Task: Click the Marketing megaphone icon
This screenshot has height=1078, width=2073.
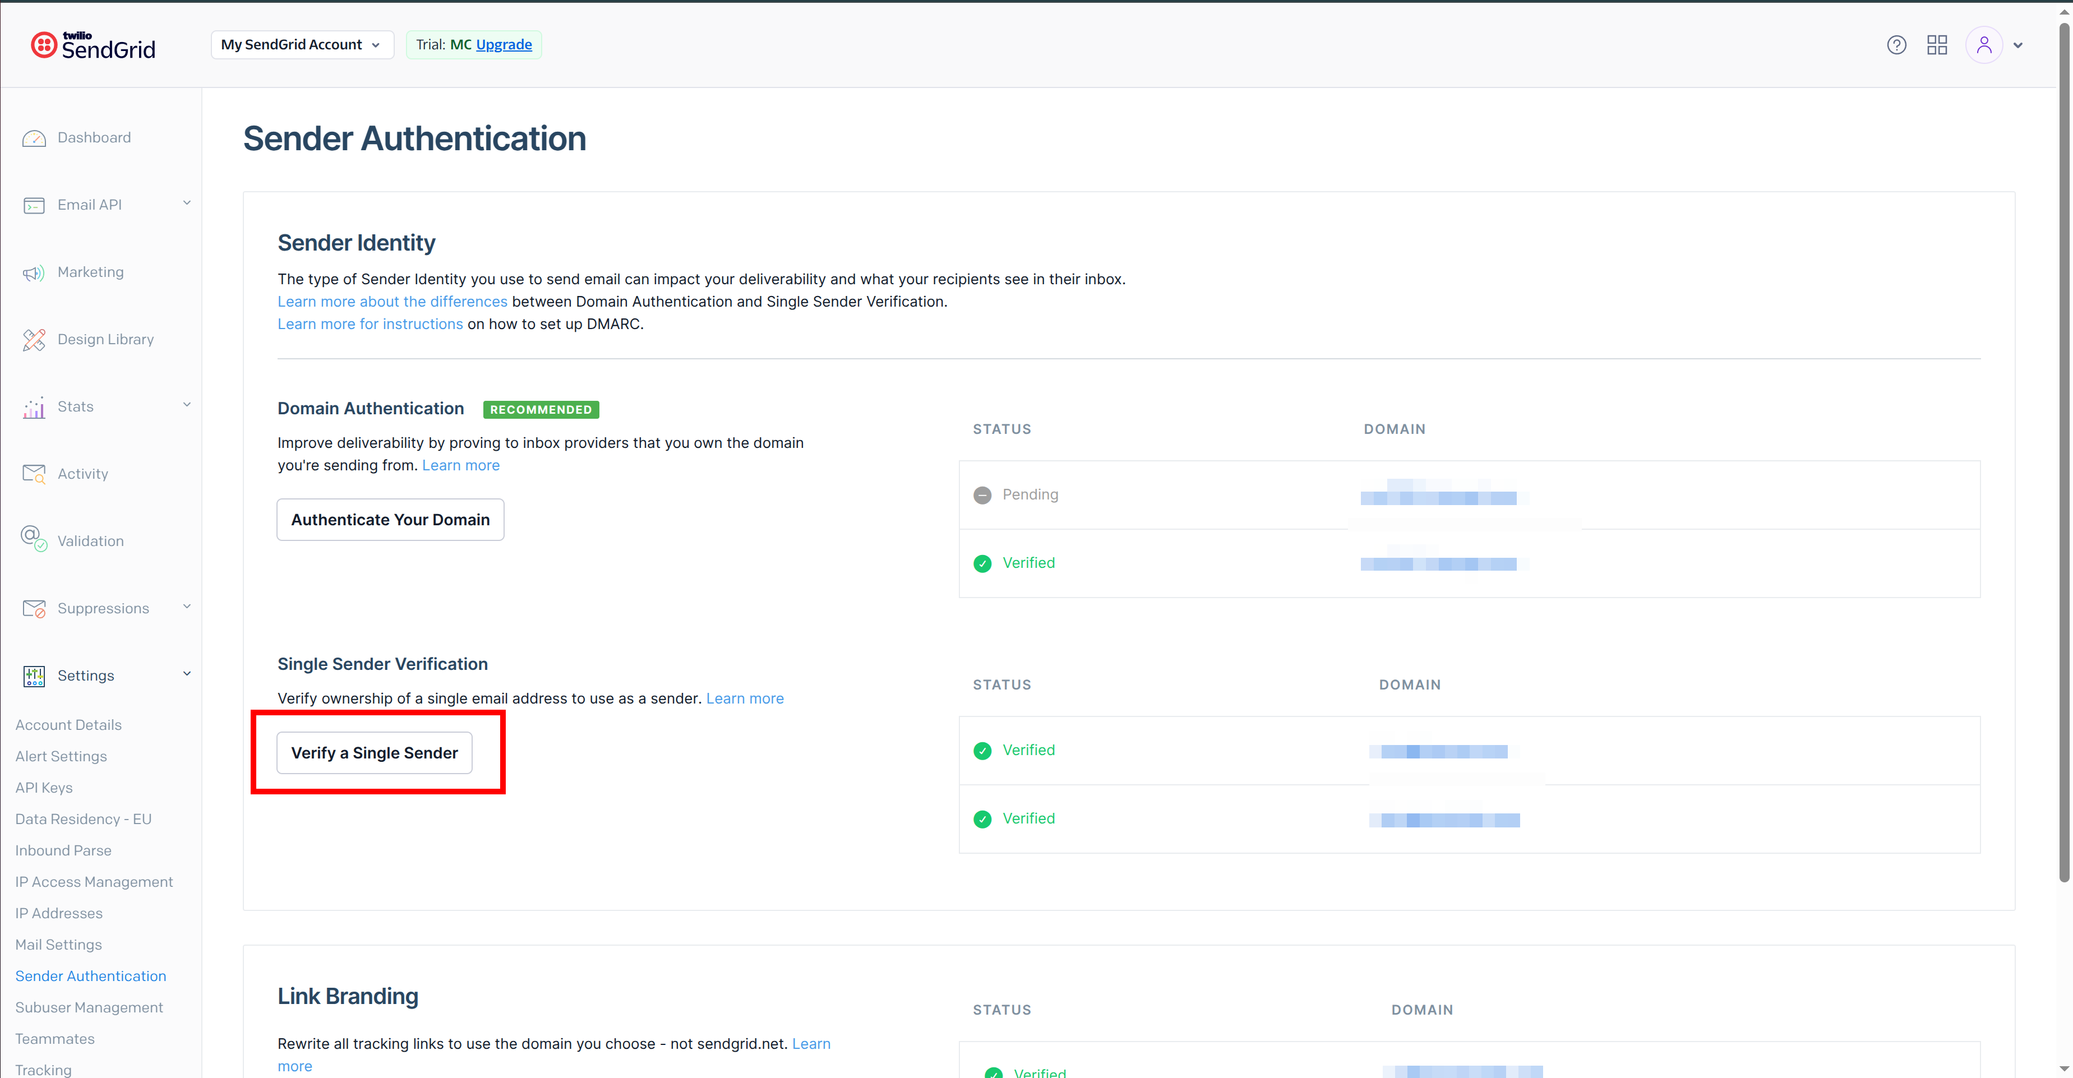Action: 34,274
